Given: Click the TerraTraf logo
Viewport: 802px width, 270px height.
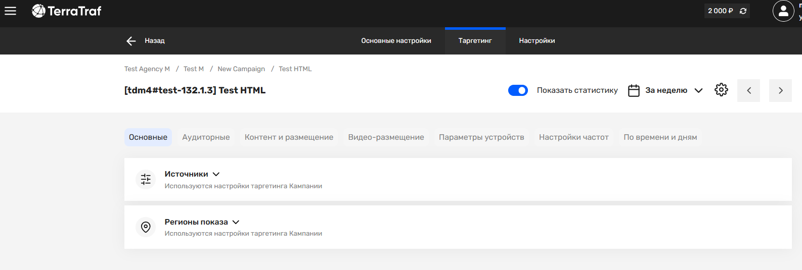Looking at the screenshot, I should click(x=67, y=11).
